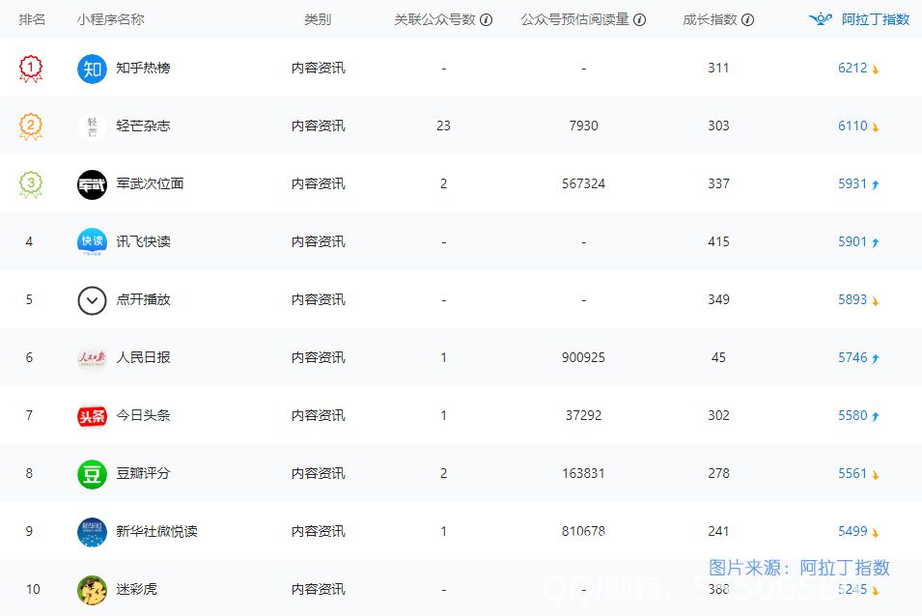Viewport: 922px width, 616px height.
Task: Click linked accounts value 23
Action: pos(443,126)
